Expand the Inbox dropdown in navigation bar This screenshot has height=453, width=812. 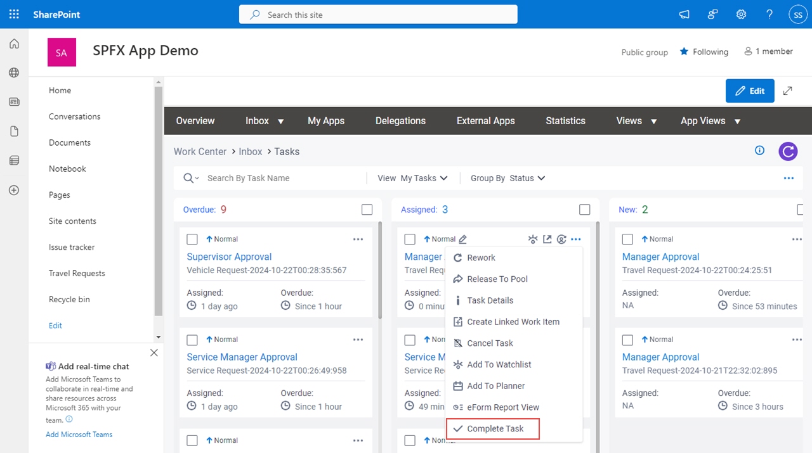point(280,121)
